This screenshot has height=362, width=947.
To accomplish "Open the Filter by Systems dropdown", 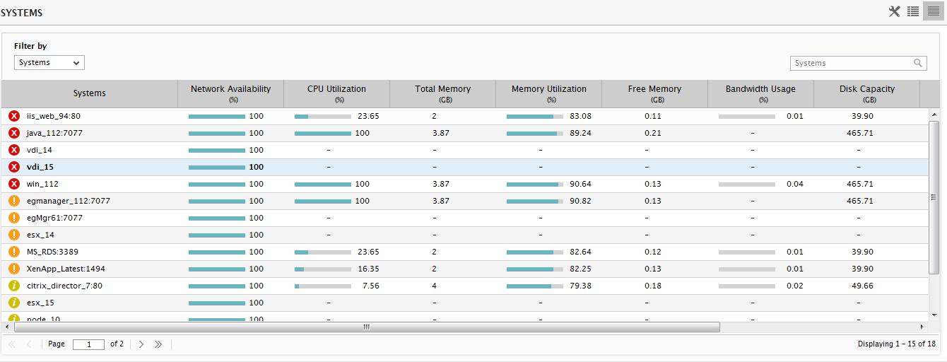I will coord(49,63).
